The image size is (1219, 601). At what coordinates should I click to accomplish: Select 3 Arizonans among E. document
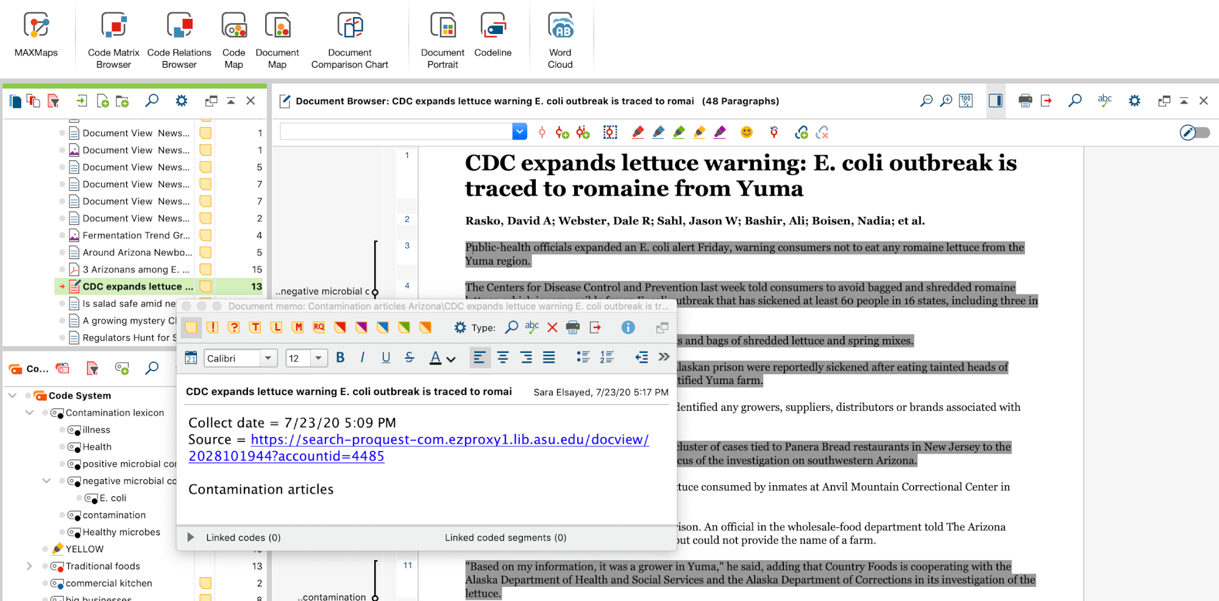tap(135, 269)
